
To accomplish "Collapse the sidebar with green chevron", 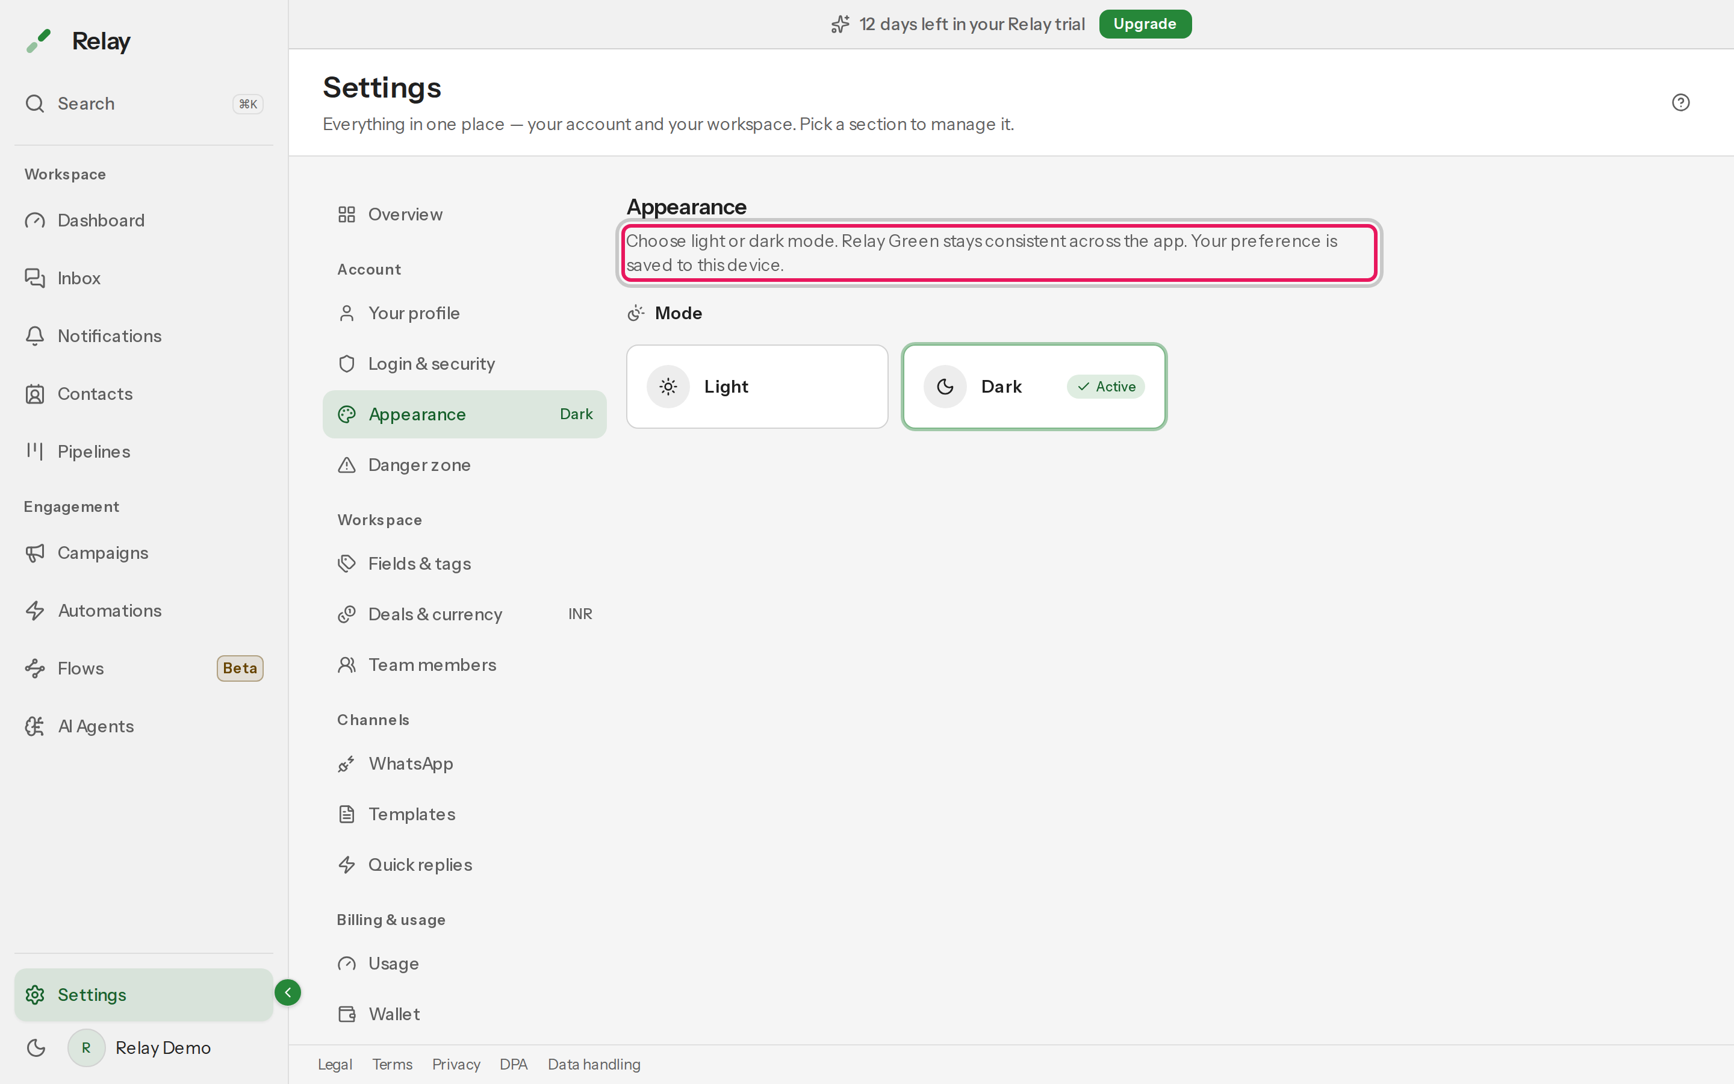I will 287,992.
